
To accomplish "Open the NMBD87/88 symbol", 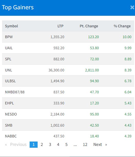I will (x=15, y=92).
